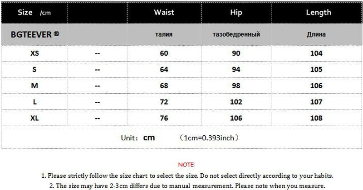Click the тазобедренный label cell
The image size is (363, 190).
(236, 34)
